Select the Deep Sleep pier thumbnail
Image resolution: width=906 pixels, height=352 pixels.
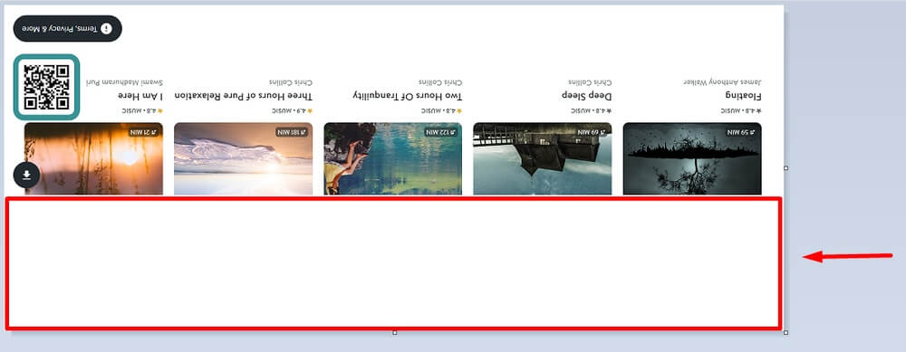tap(543, 158)
